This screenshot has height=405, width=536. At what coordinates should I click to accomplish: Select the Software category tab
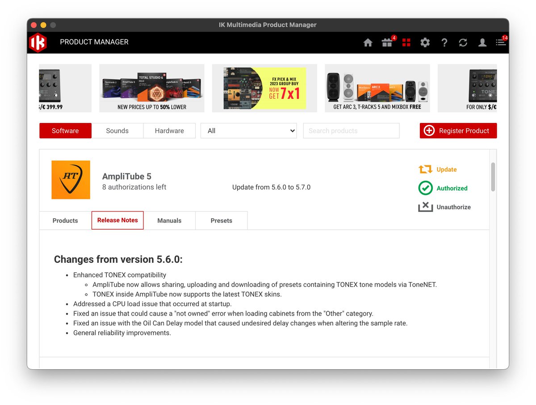pyautogui.click(x=65, y=131)
